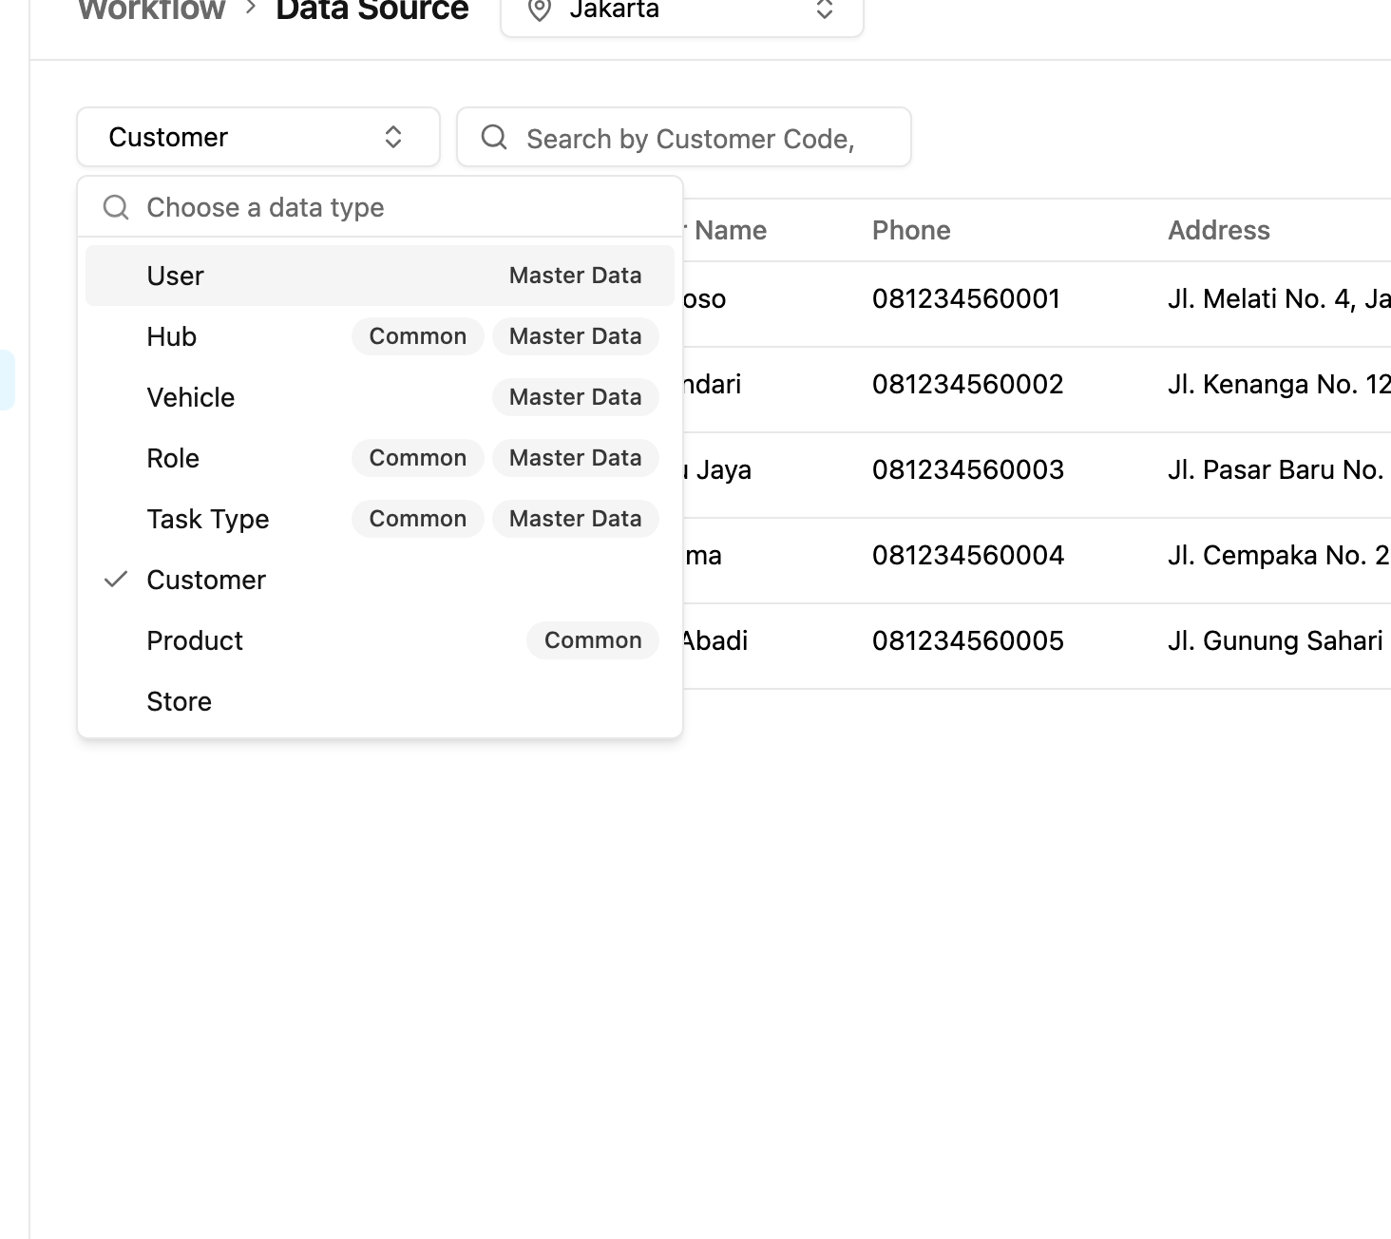This screenshot has height=1239, width=1391.
Task: Click the magnifier icon in Customer Code search
Action: tap(494, 137)
